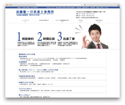Open the トップページ (Top) menu item
Image resolution: width=125 pixels, height=105 pixels.
pos(25,21)
